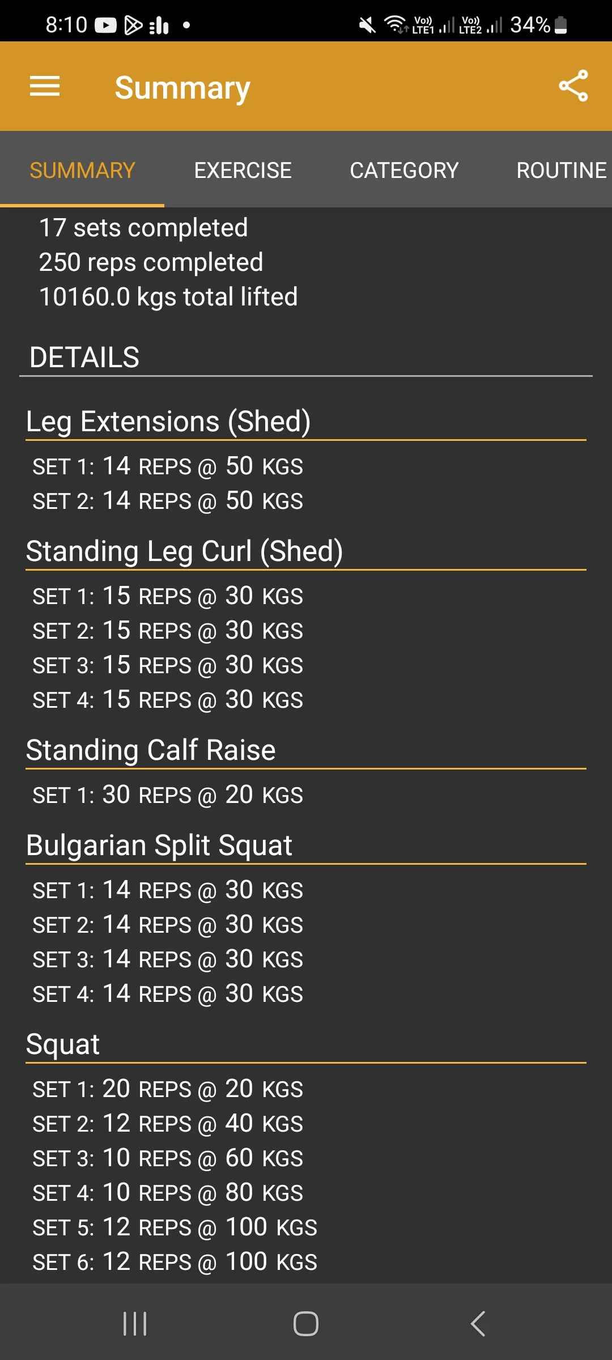Select the Summary tab
This screenshot has height=1360, width=612.
pos(82,170)
